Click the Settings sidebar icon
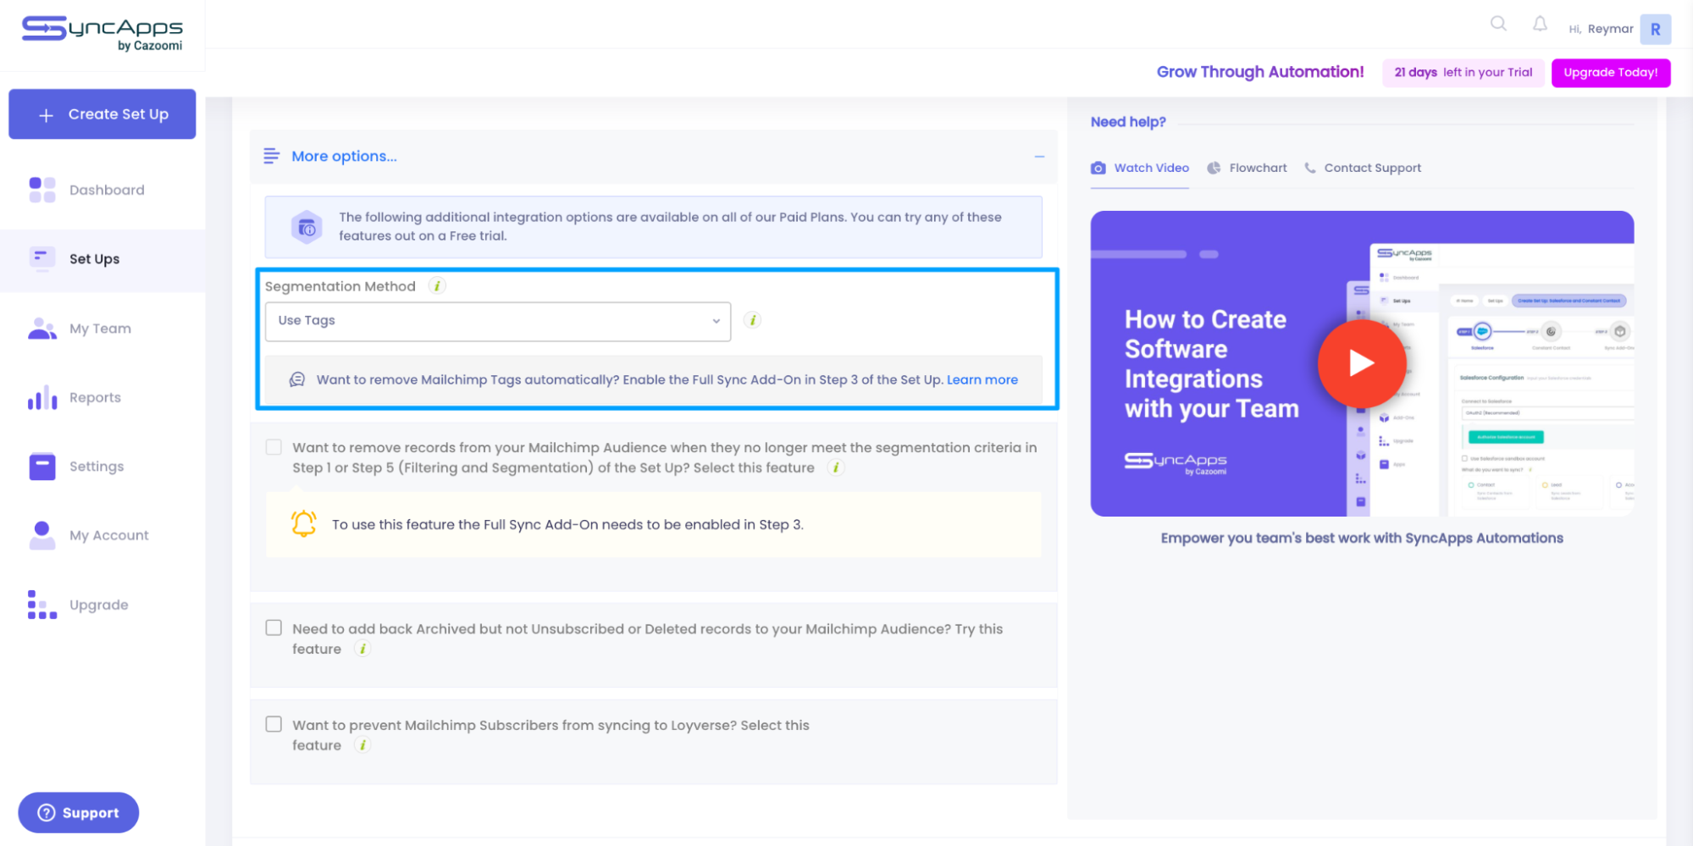 coord(42,466)
